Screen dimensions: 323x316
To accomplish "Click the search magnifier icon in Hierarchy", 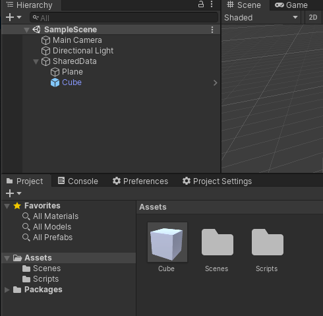I will point(36,18).
